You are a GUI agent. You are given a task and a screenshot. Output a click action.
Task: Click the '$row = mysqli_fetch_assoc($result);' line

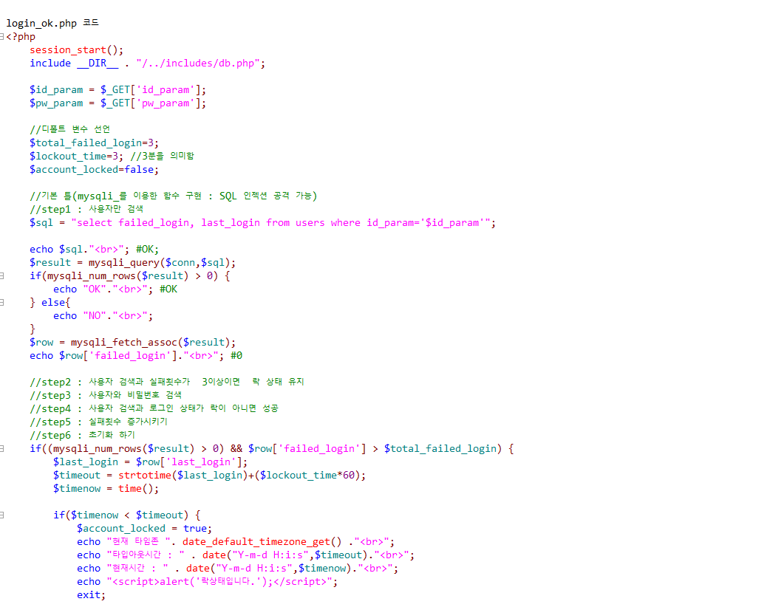(132, 342)
